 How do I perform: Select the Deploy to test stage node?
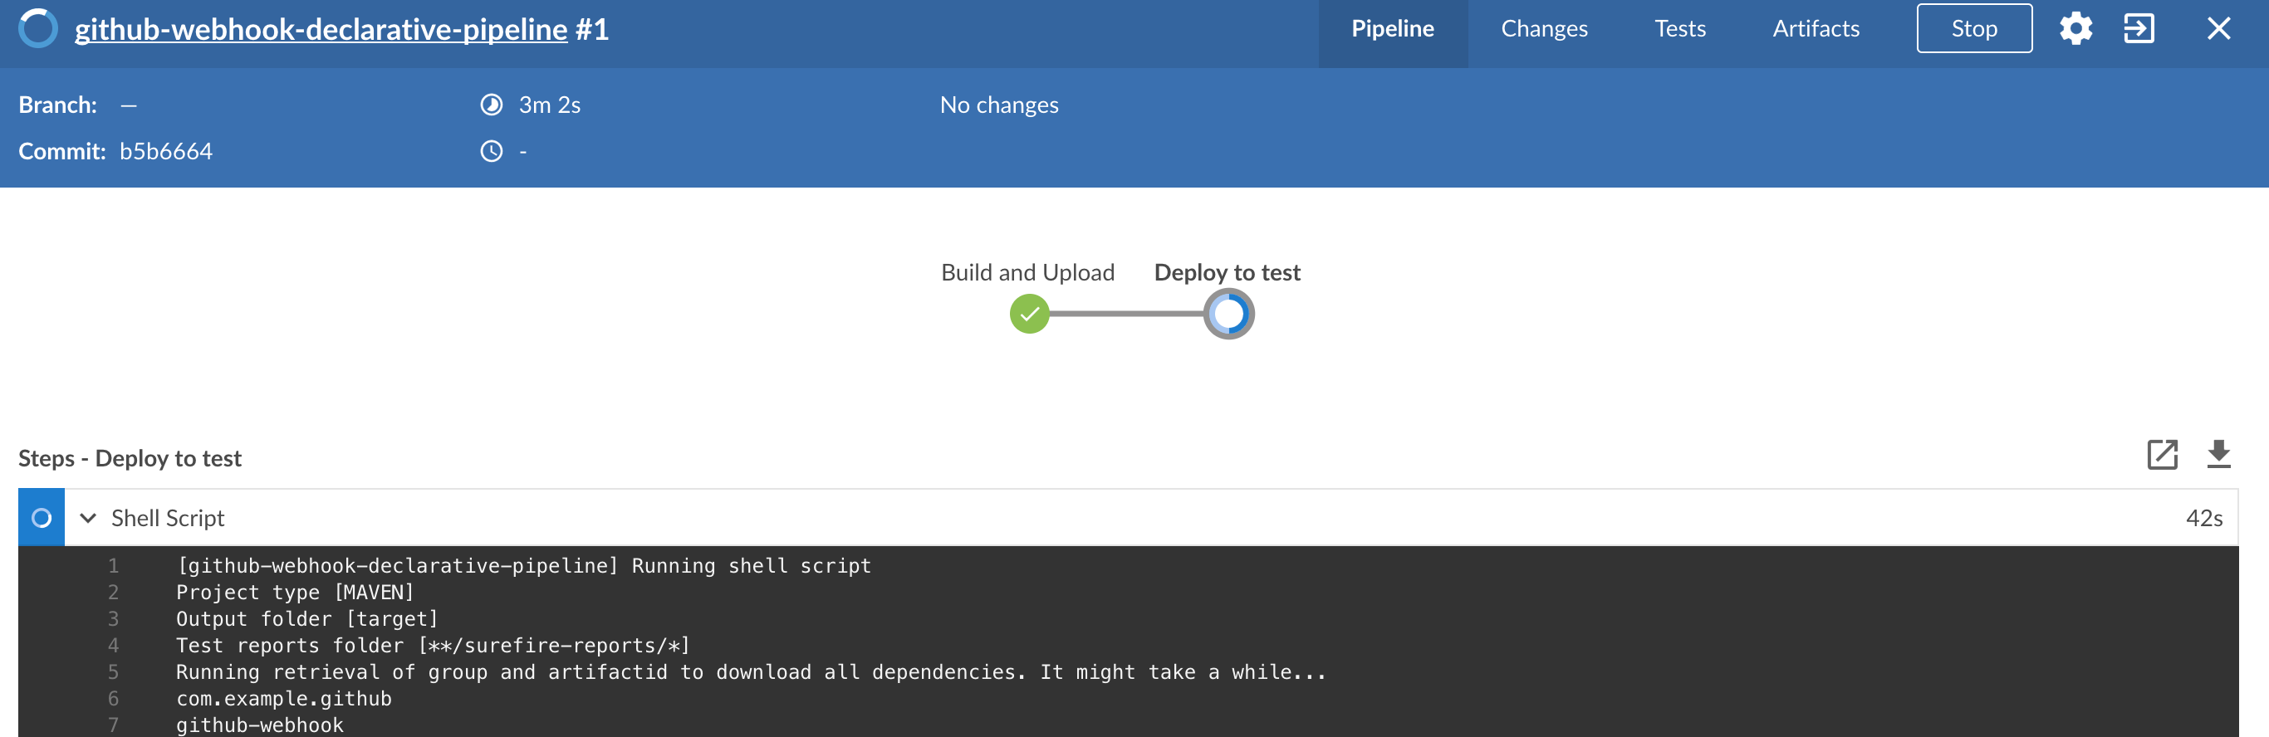point(1228,314)
